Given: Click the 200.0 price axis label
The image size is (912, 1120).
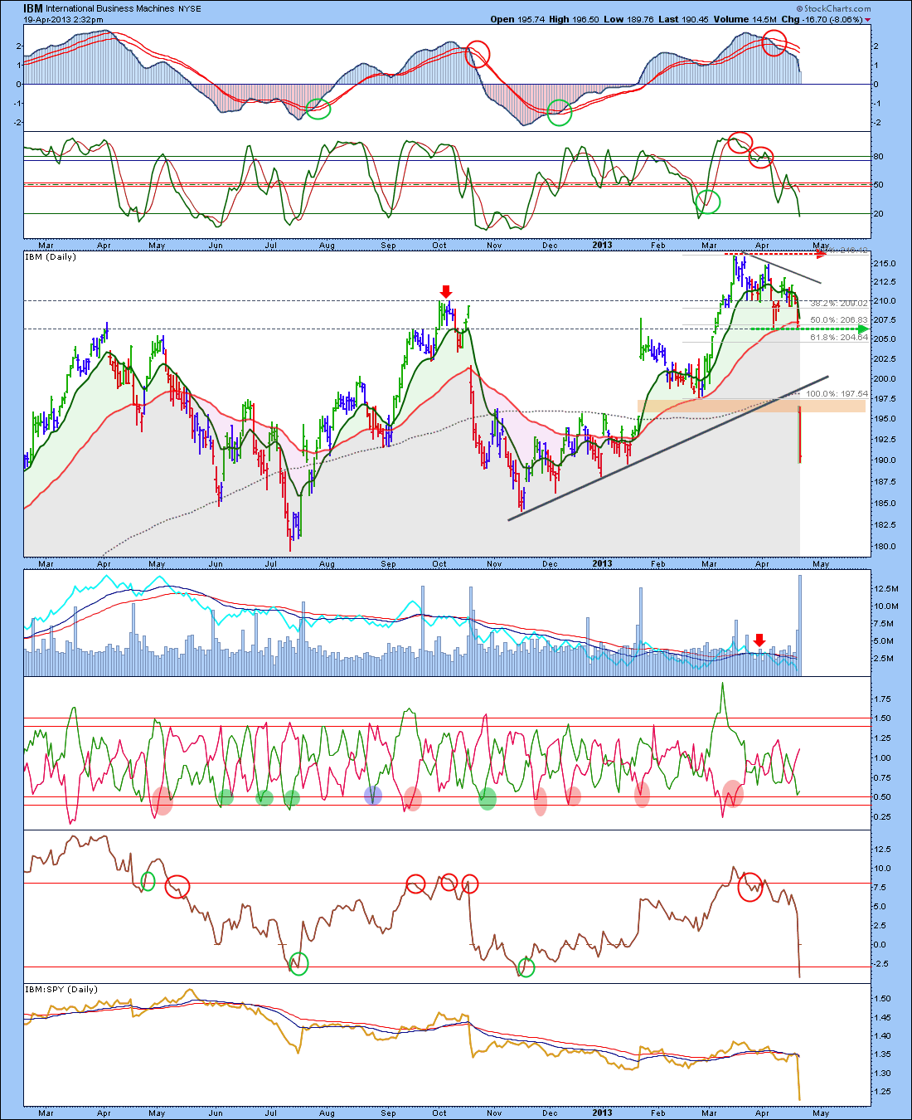Looking at the screenshot, I should [x=884, y=379].
